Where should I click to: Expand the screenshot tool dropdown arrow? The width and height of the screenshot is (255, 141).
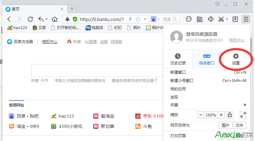(x=227, y=19)
